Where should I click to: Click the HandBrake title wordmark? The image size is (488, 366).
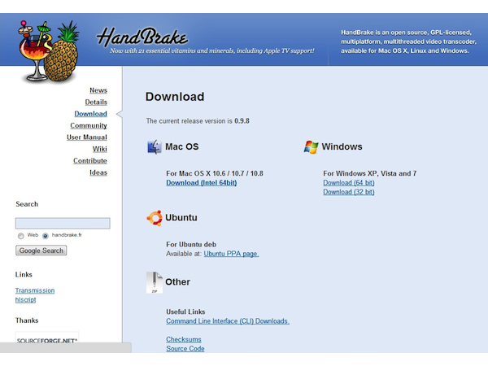[142, 37]
